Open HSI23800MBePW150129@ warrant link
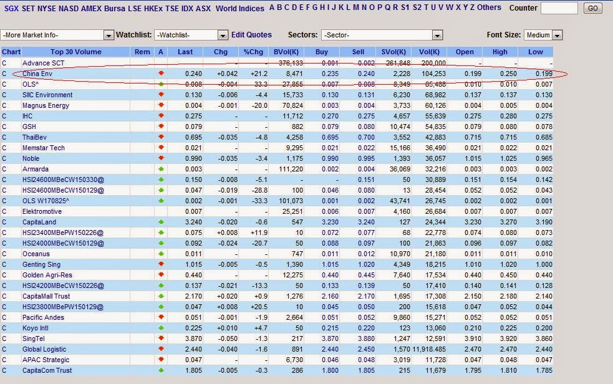 [63, 307]
